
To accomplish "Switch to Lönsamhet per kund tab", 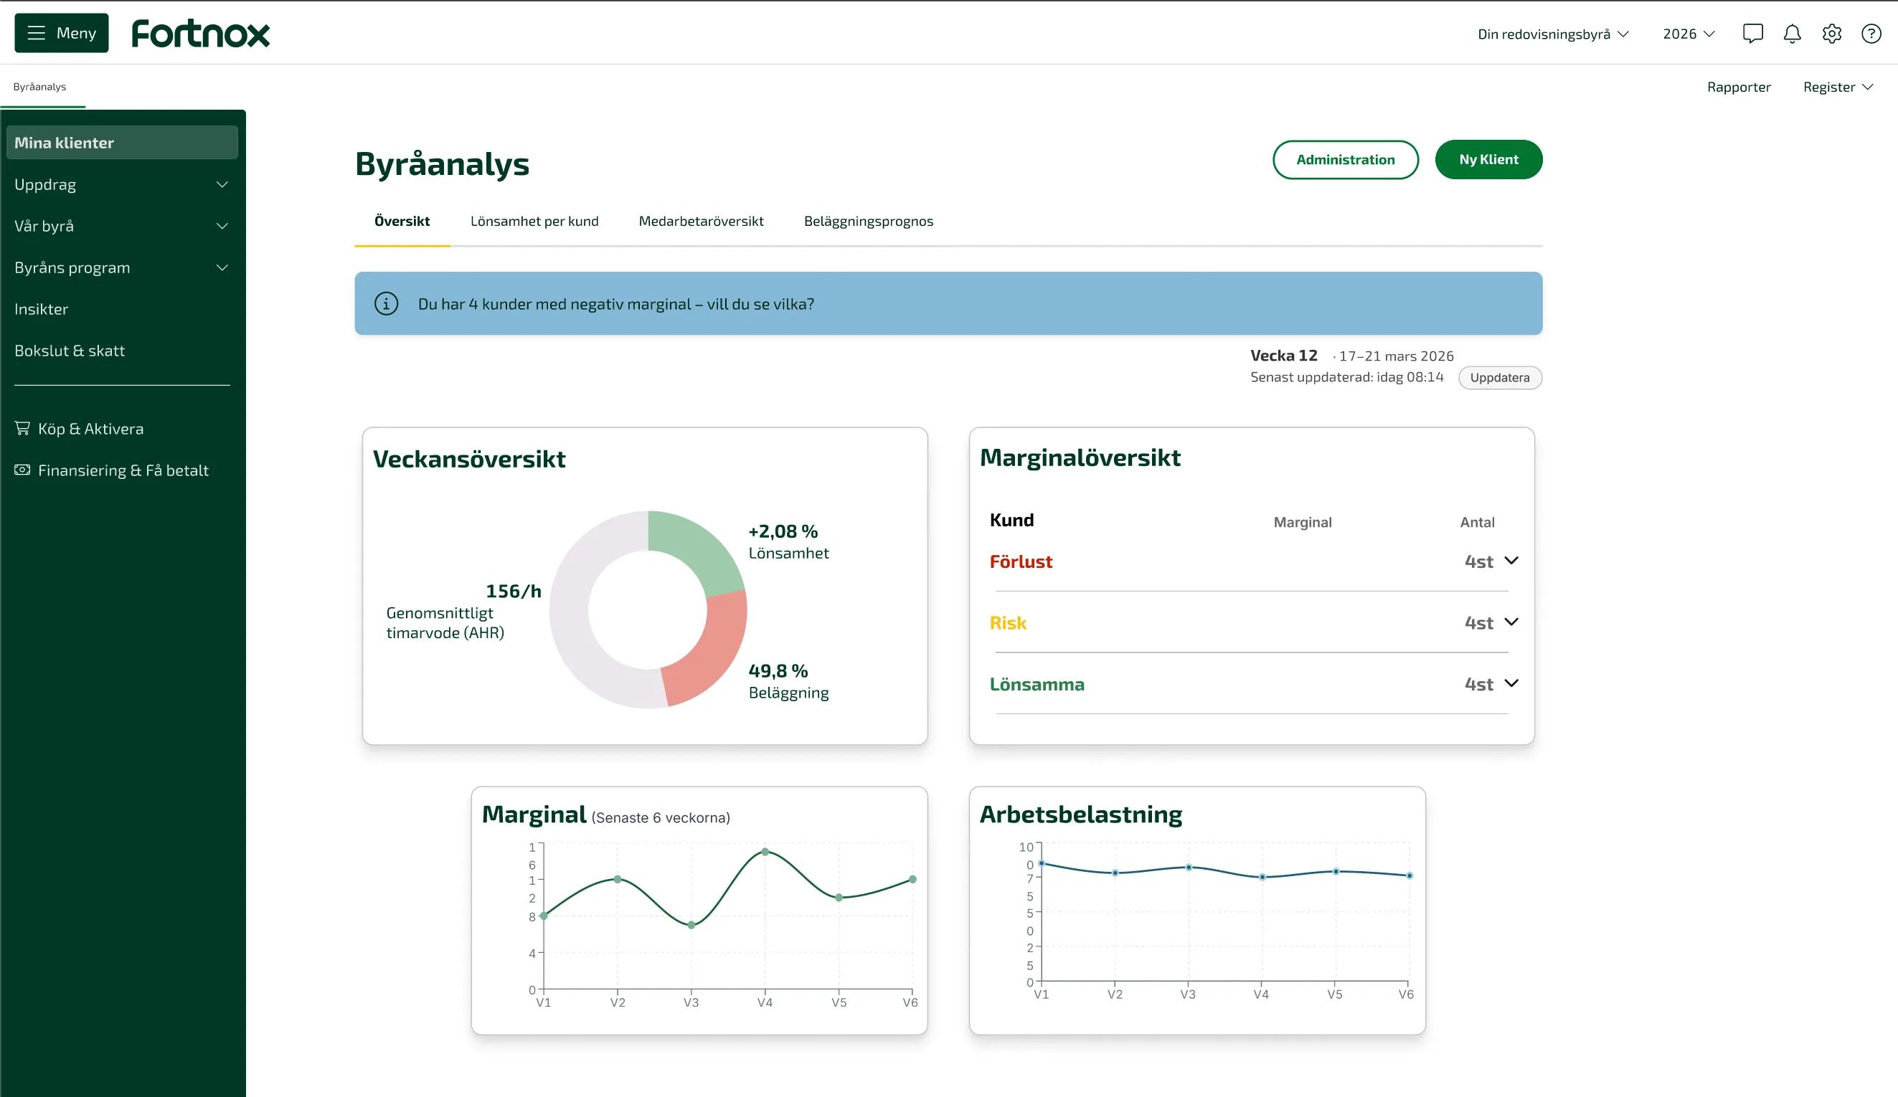I will click(x=534, y=222).
